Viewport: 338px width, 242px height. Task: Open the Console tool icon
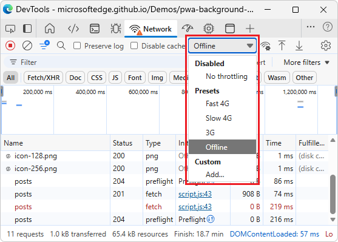95,29
